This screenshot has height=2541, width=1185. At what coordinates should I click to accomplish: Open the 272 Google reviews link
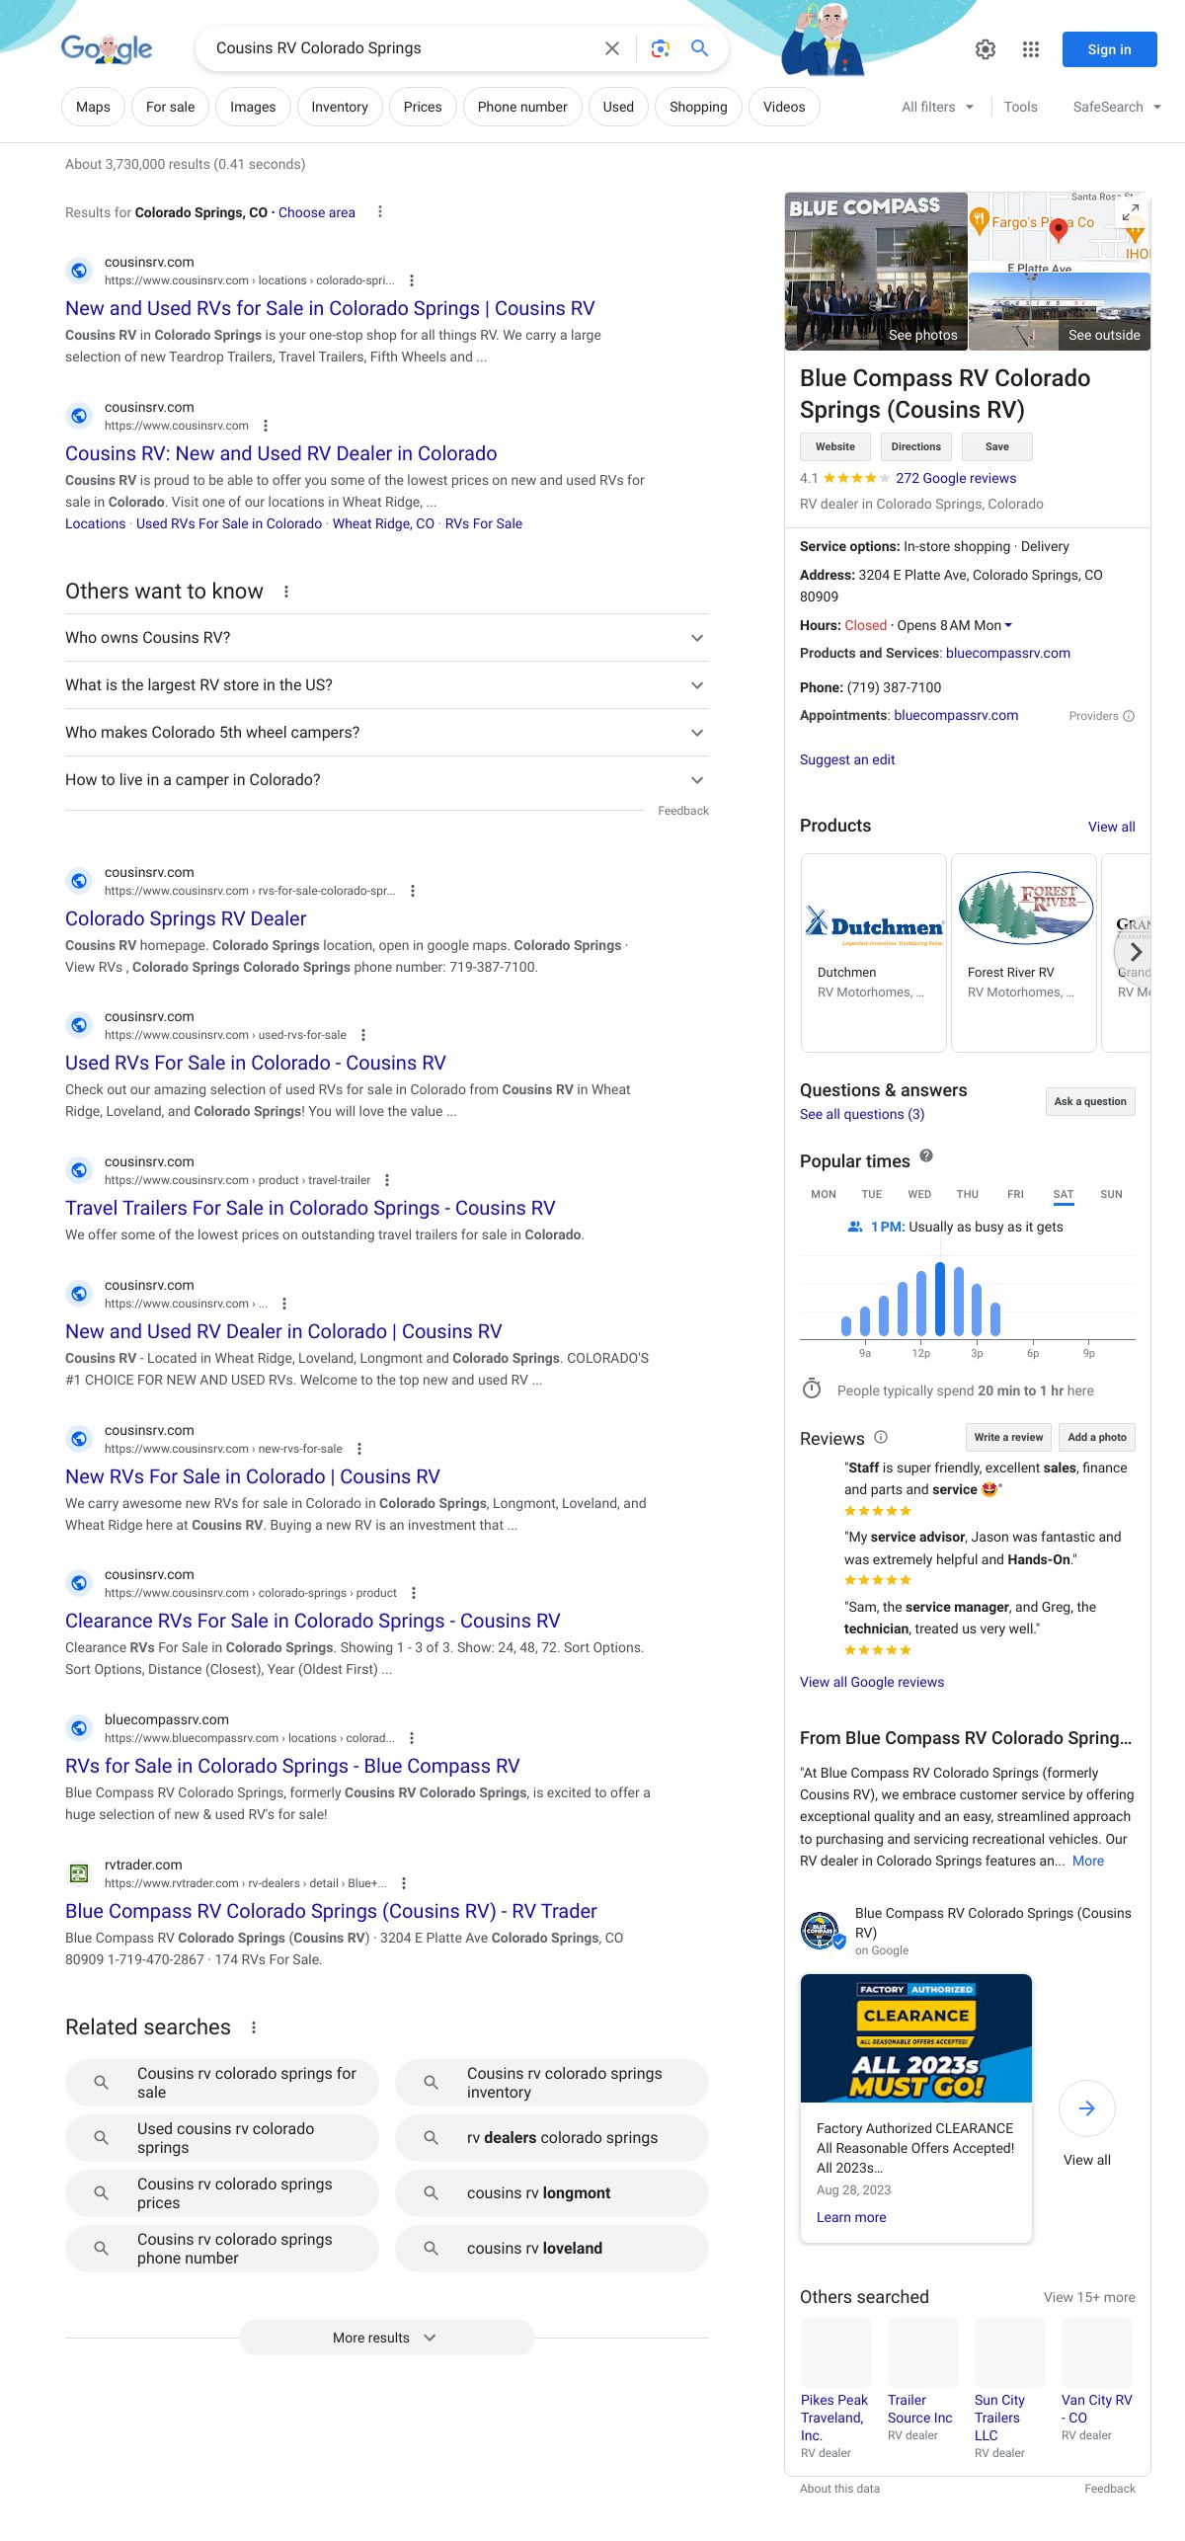click(955, 478)
